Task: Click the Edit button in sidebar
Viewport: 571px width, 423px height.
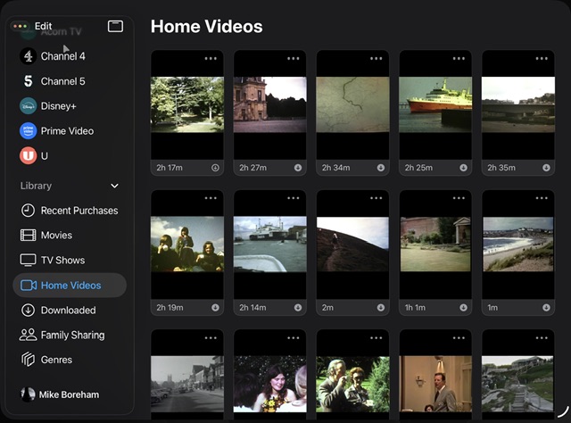Action: pos(43,26)
